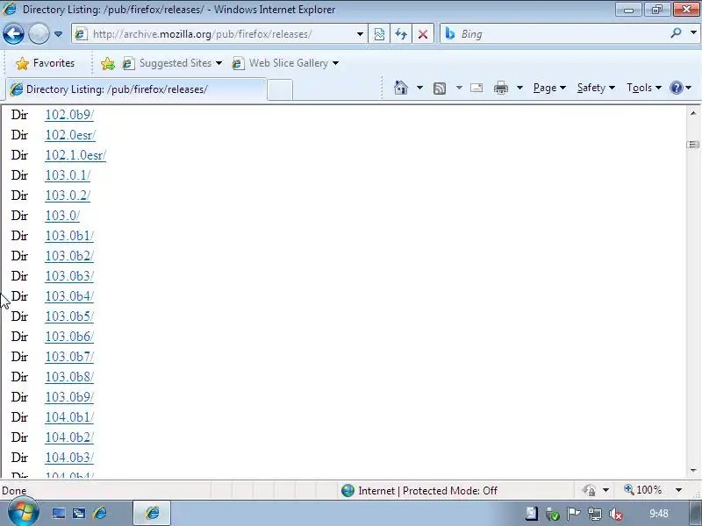
Task: Click the 100% zoom level button
Action: (x=643, y=490)
